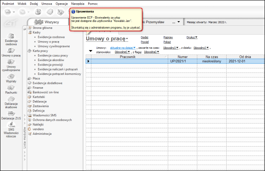The image size is (265, 171).
Task: Open Rachunki sidebar icon
Action: point(11,88)
